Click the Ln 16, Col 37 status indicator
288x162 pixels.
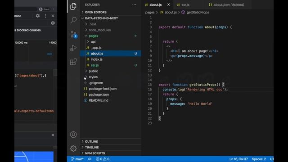coord(238,159)
